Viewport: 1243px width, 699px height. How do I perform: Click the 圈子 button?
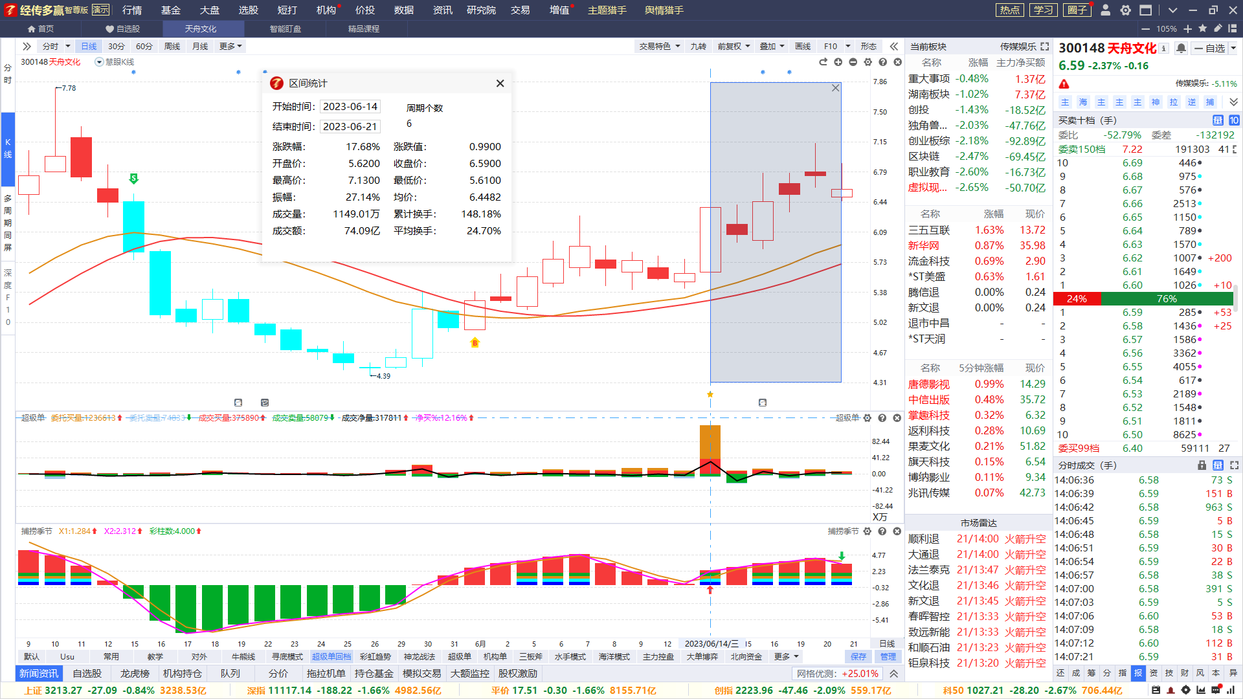1077,10
